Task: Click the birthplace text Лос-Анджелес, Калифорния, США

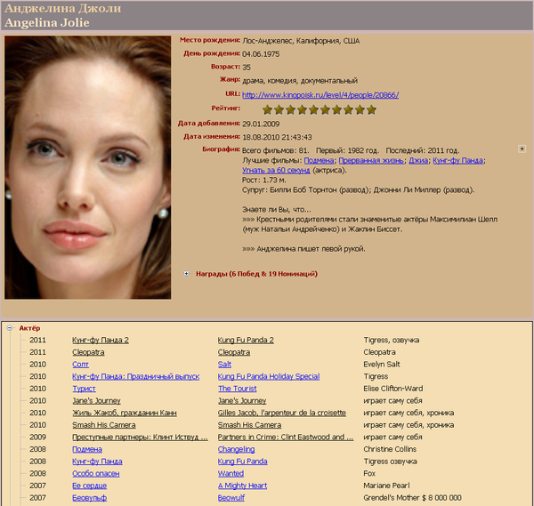Action: tap(301, 41)
